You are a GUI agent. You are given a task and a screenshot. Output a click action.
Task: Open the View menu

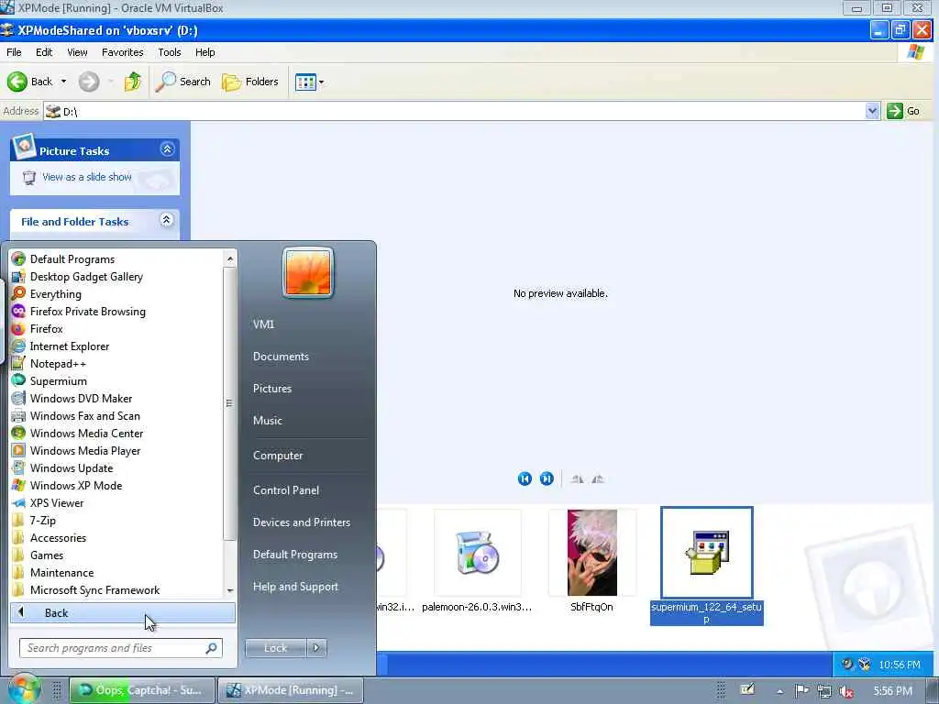coord(77,52)
